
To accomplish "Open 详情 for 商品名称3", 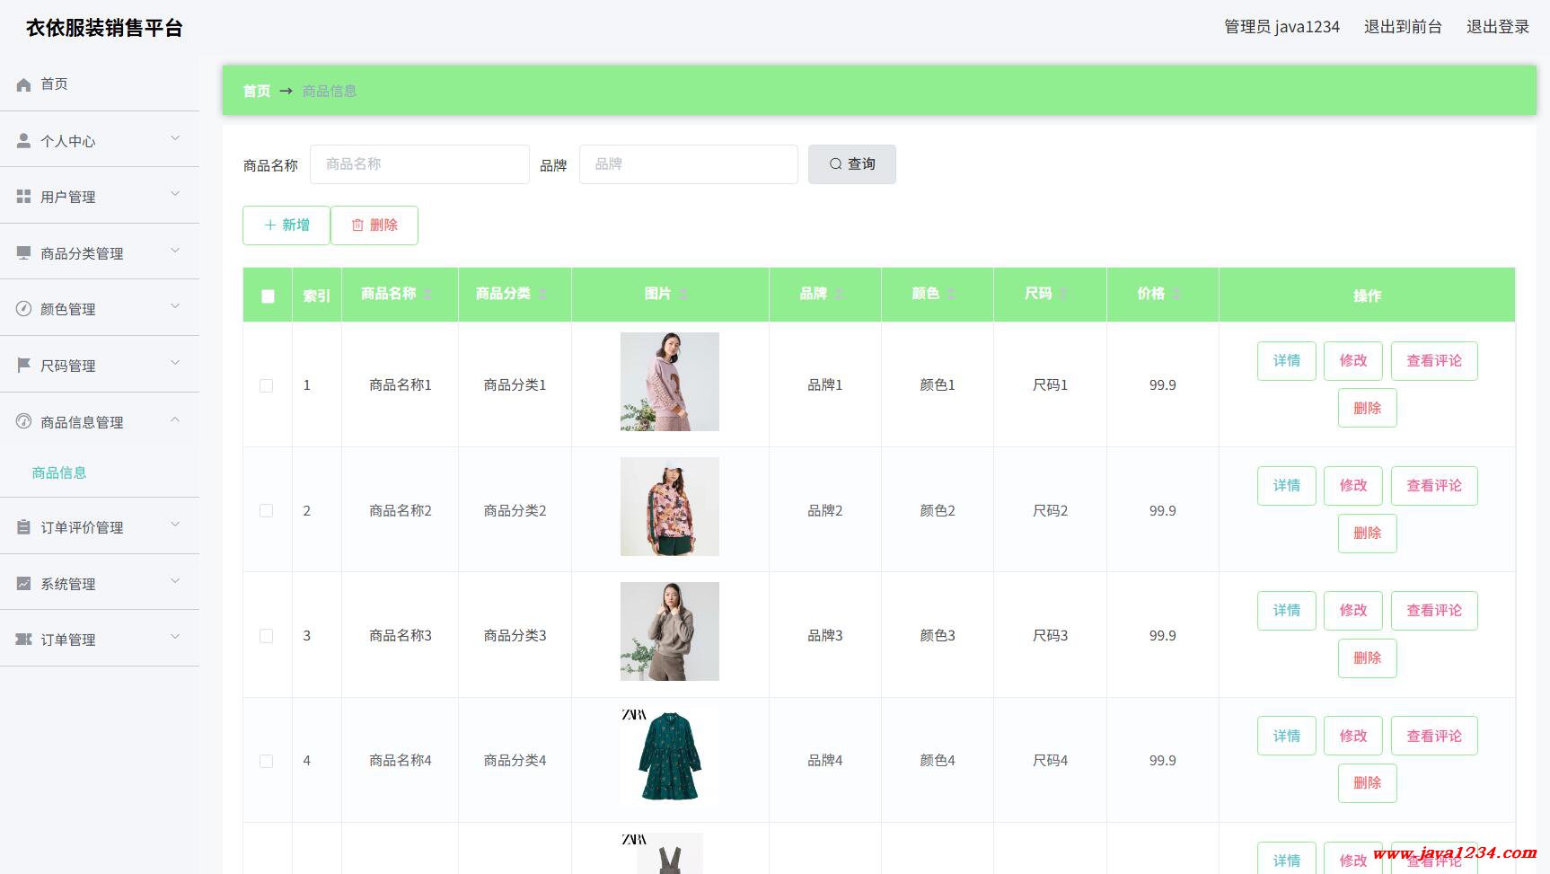I will point(1287,611).
